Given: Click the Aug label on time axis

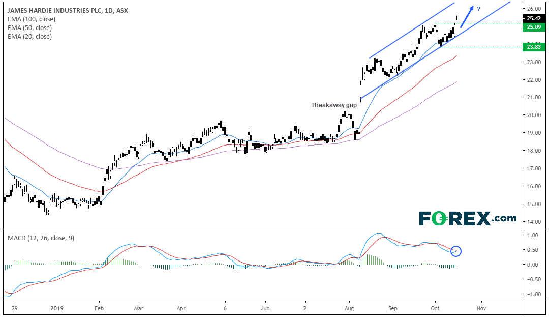Looking at the screenshot, I should click(x=349, y=308).
